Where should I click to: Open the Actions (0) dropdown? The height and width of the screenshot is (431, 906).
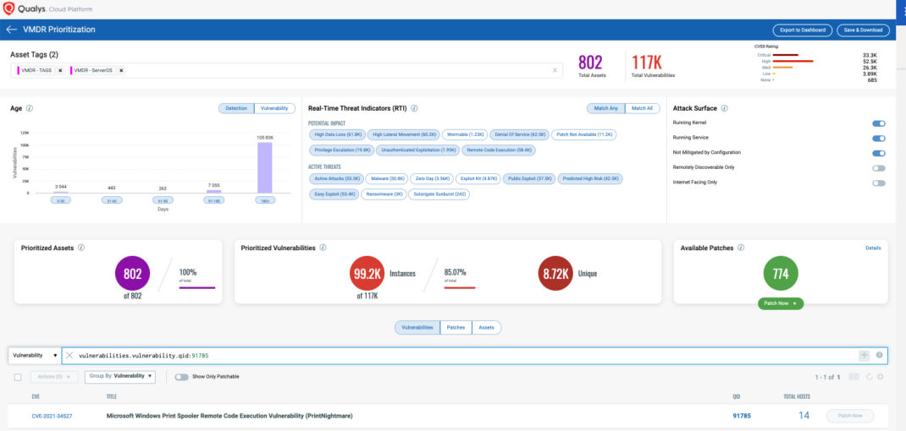click(53, 377)
